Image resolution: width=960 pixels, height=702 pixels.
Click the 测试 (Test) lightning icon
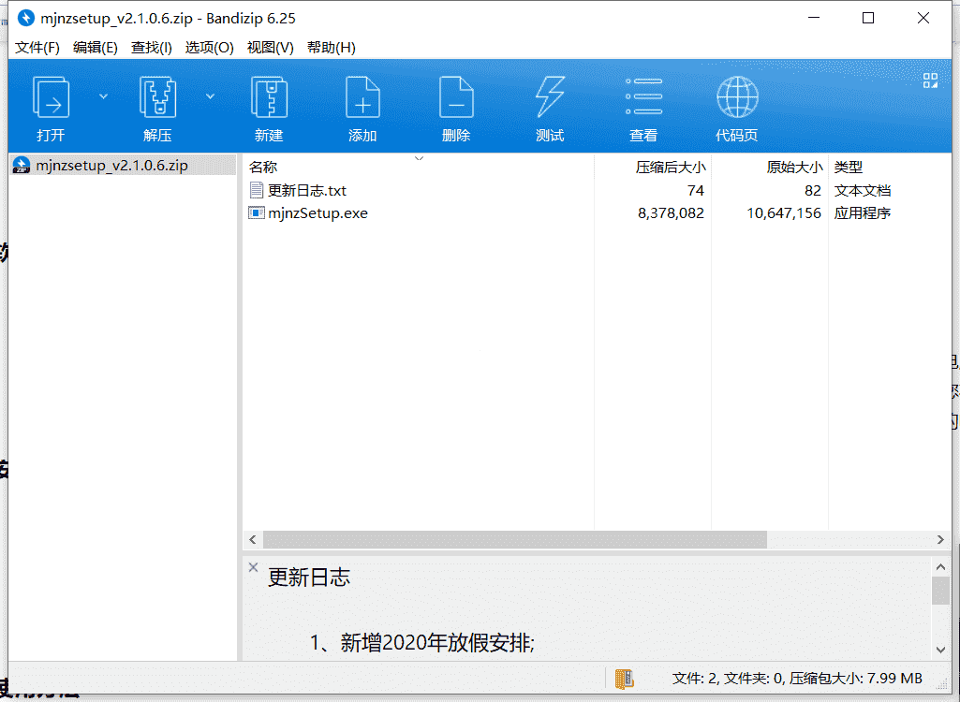(x=550, y=97)
